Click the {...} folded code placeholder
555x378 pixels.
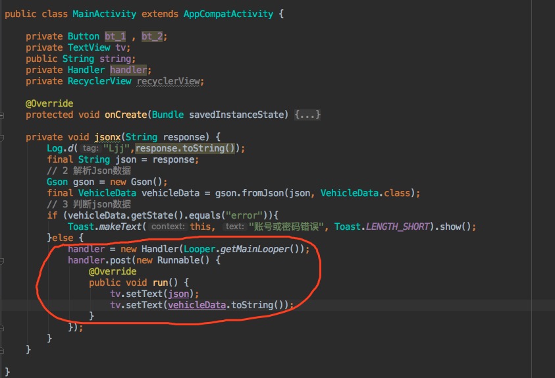click(307, 115)
